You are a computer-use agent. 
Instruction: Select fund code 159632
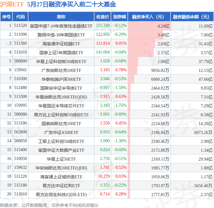coord(20,168)
